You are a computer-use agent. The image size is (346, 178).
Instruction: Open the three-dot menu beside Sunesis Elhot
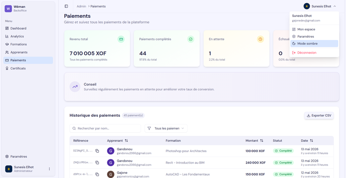[49, 169]
